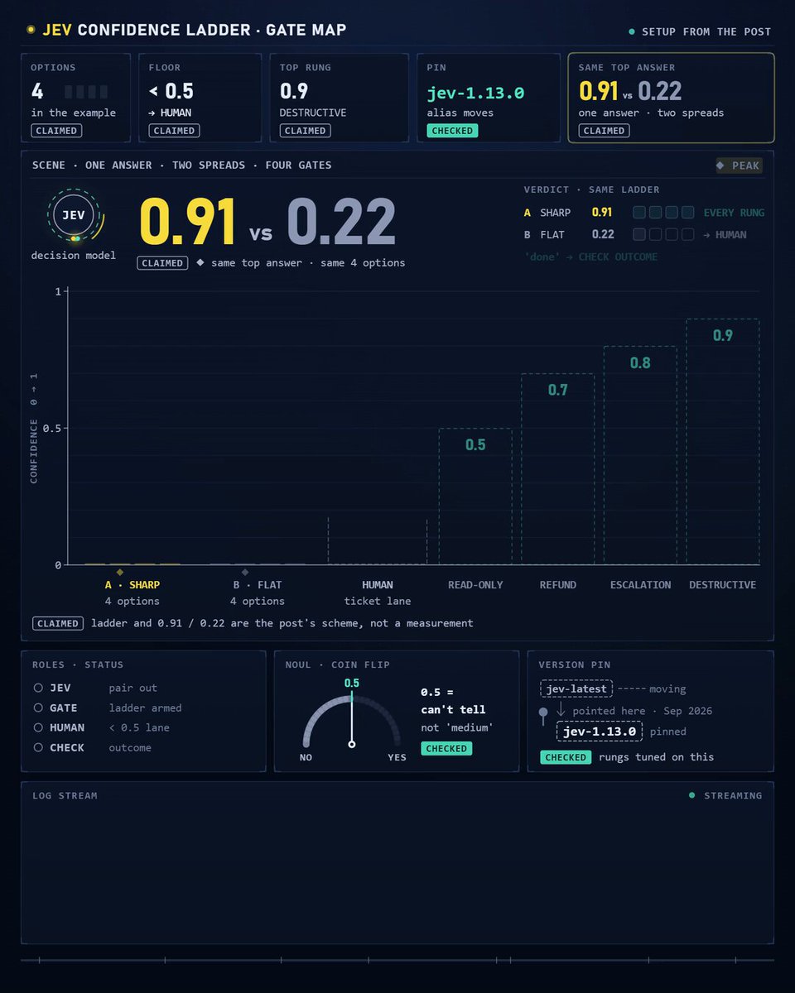Click the A · SHARP axis label
This screenshot has height=993, width=795.
(x=132, y=585)
